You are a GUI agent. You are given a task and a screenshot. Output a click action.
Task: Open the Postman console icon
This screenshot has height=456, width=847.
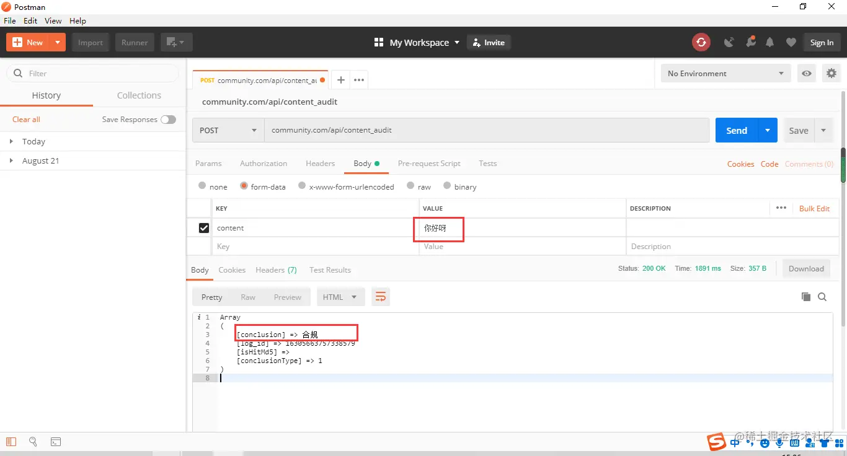pos(56,442)
